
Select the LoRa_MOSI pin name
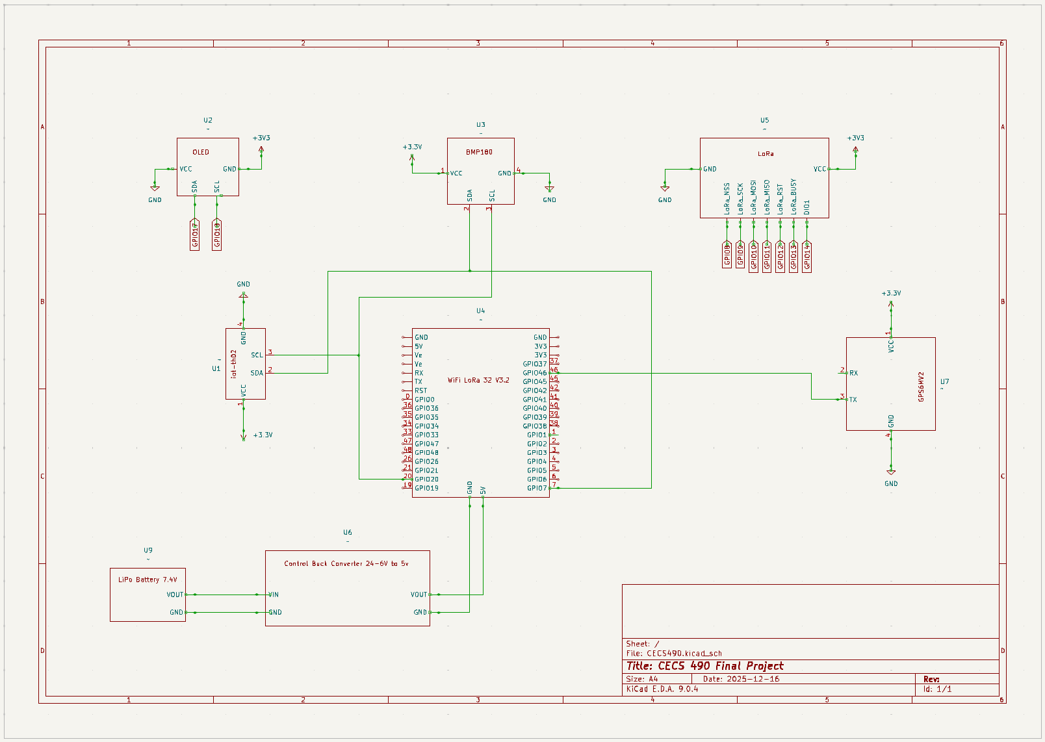754,197
